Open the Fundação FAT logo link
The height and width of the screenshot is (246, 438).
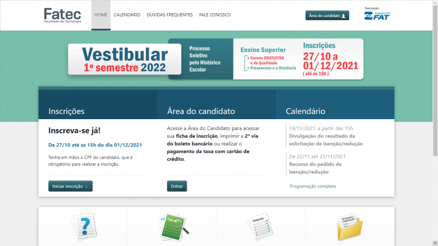tap(377, 16)
